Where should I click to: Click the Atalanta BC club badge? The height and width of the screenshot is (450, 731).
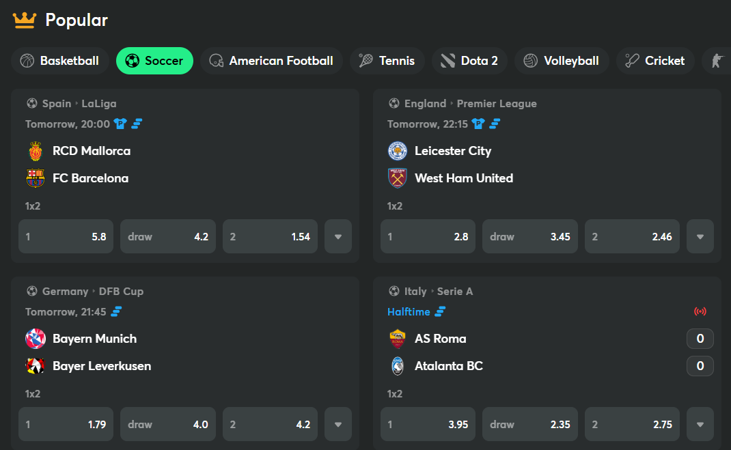click(x=397, y=366)
